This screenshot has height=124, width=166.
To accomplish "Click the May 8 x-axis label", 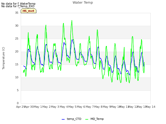I will tap(98, 107).
